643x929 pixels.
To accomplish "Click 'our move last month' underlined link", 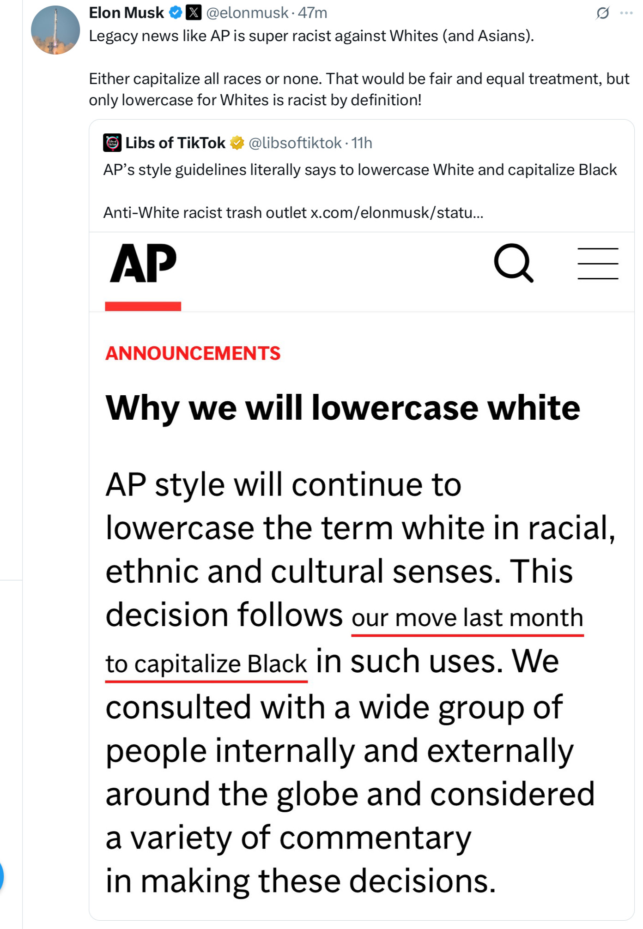I will click(x=467, y=618).
